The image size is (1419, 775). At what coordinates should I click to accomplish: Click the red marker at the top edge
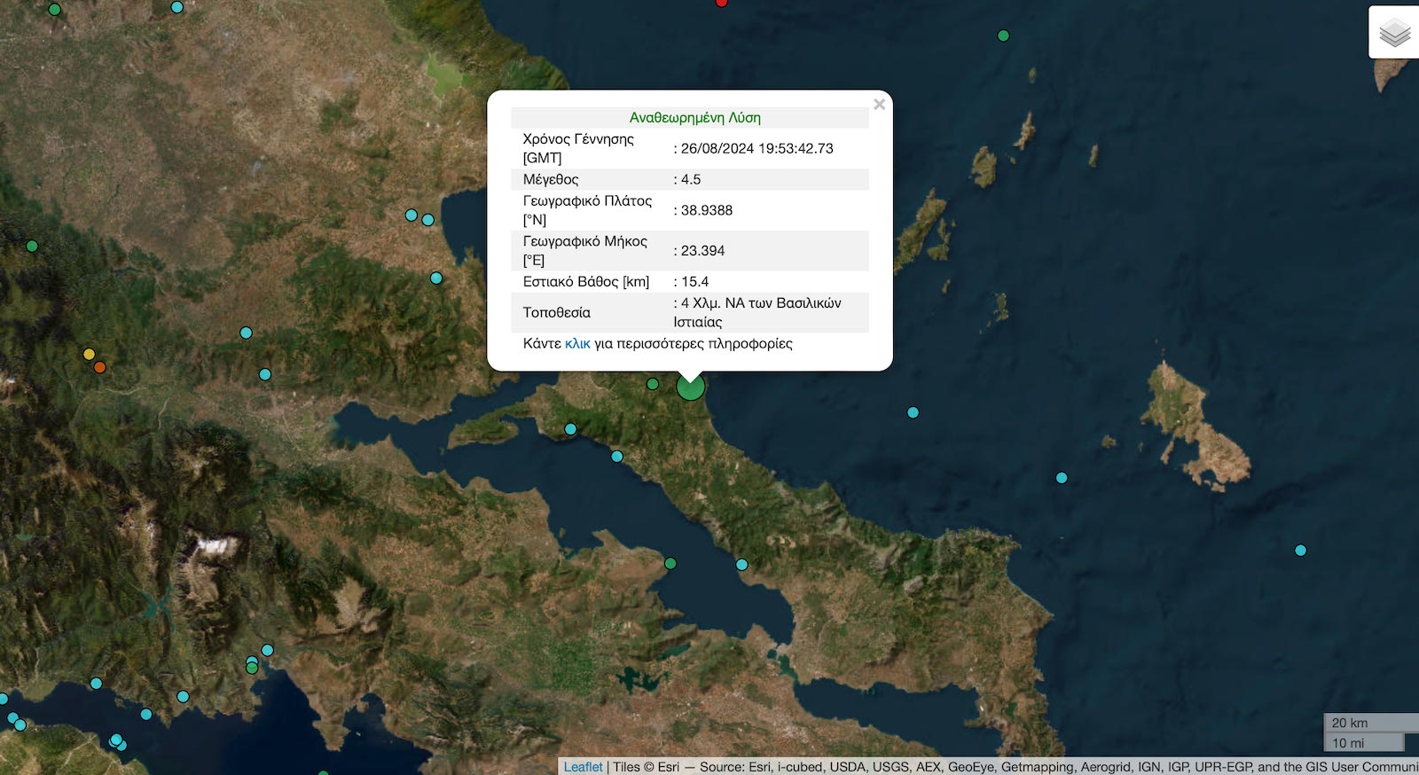click(x=722, y=3)
